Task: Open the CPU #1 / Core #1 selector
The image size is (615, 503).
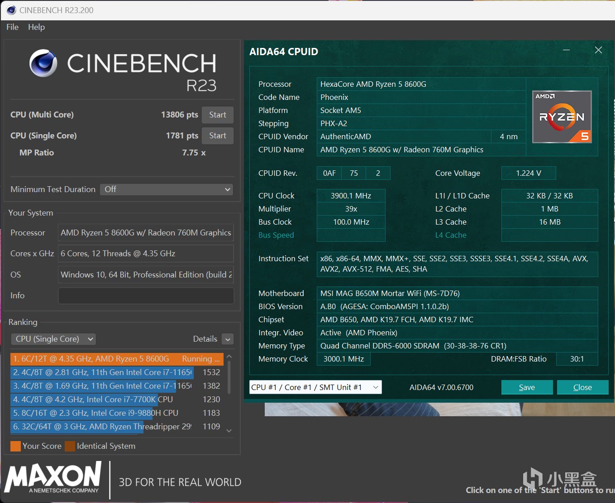Action: (x=315, y=387)
